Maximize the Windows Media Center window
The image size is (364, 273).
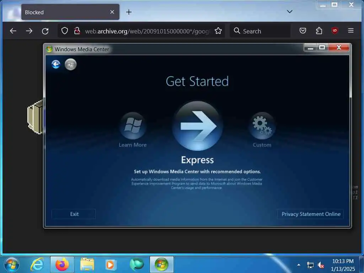click(322, 48)
